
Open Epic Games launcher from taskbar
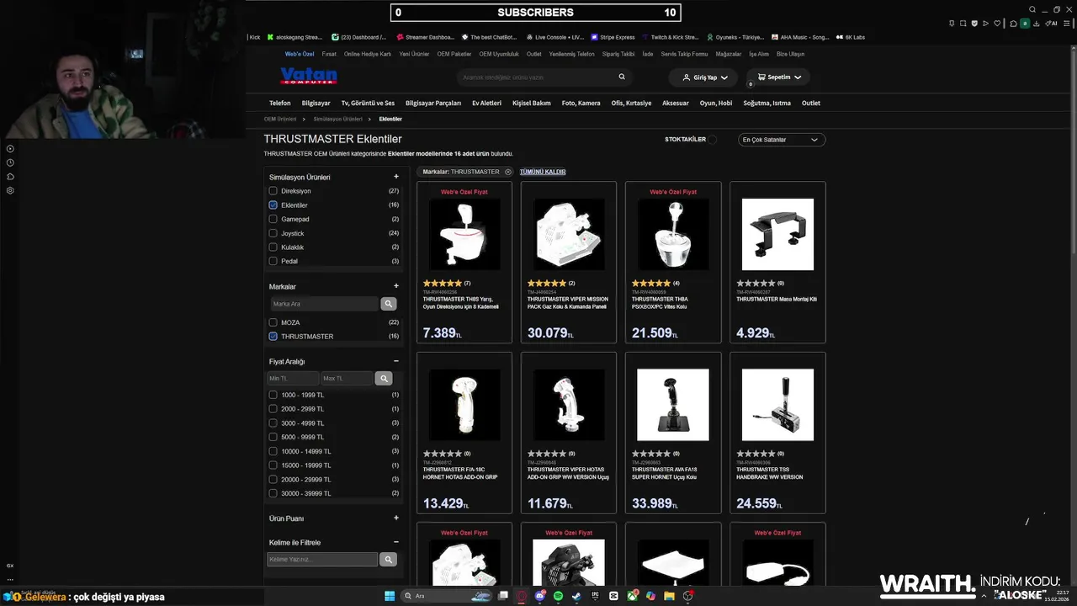coord(595,596)
